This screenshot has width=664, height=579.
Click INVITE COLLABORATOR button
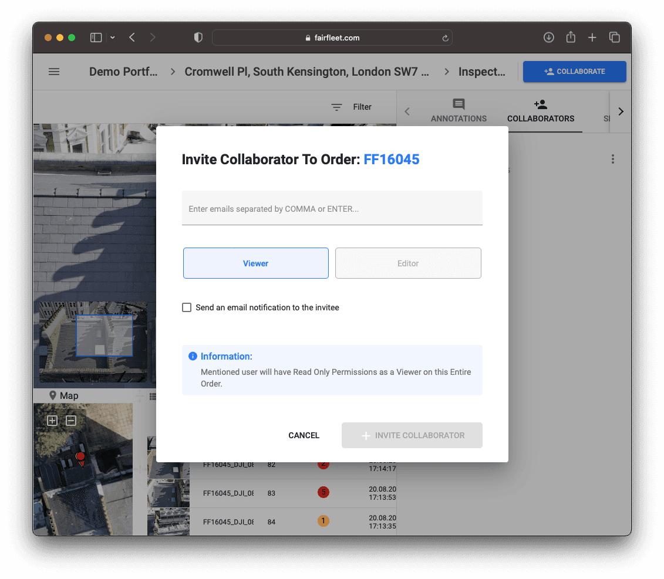[x=412, y=435]
